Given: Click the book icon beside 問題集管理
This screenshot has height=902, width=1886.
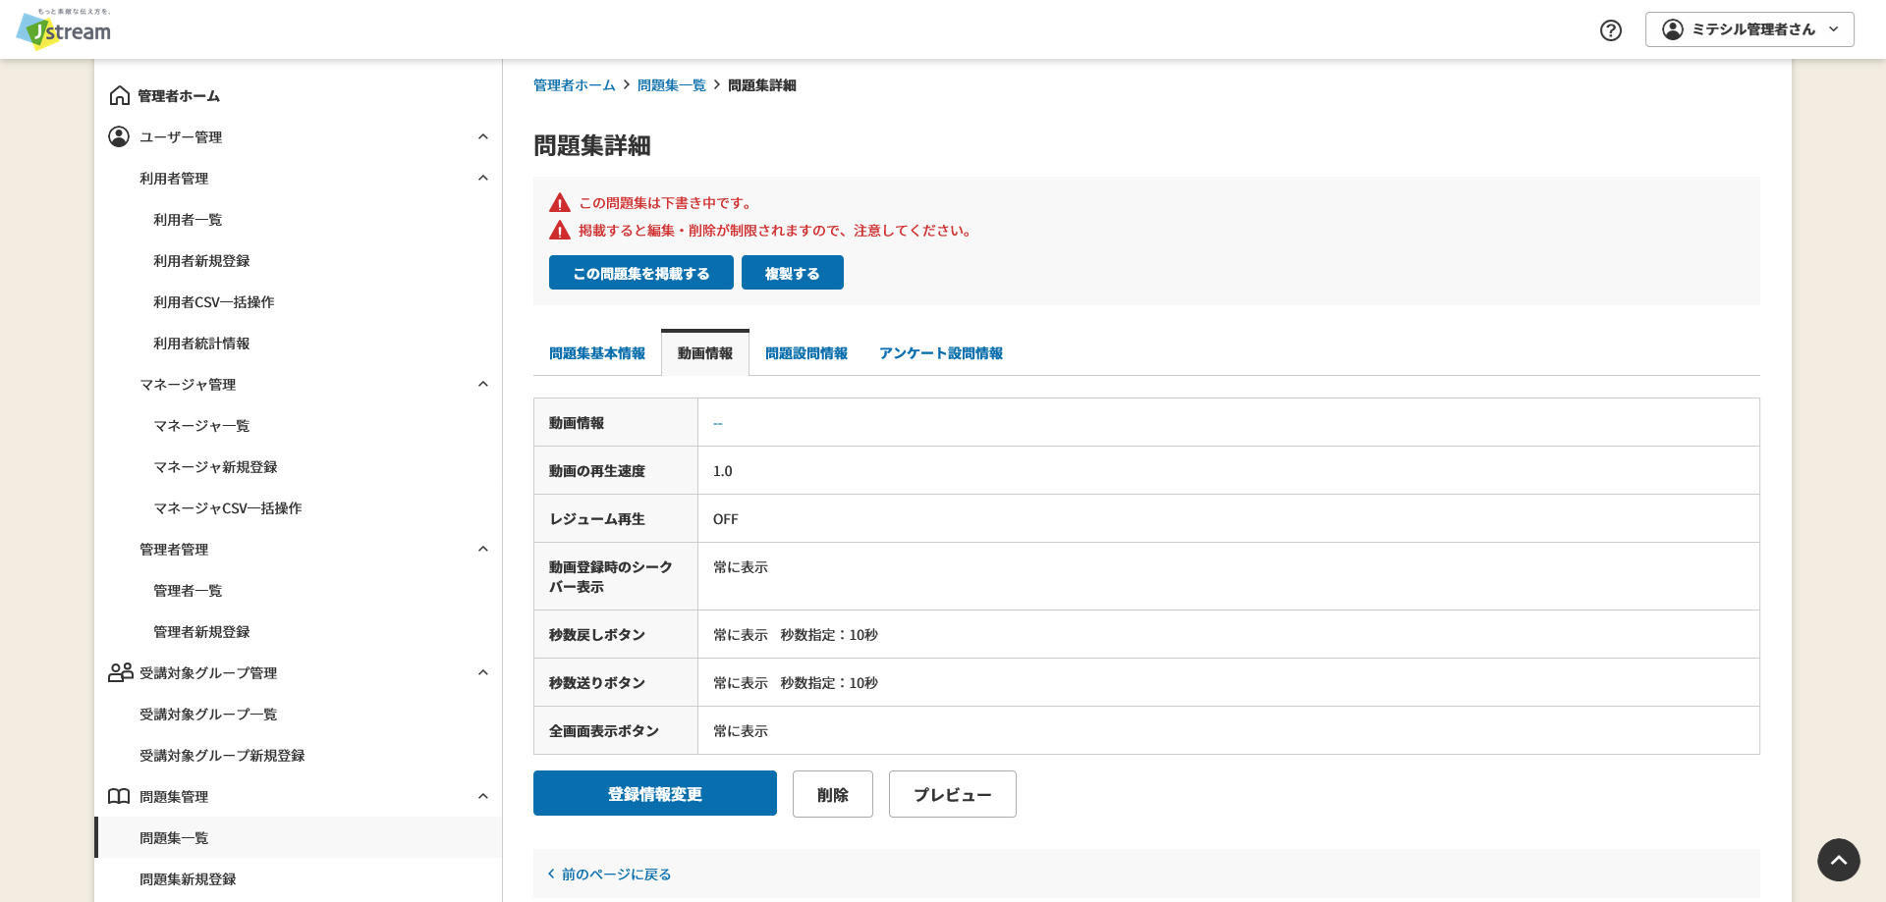Looking at the screenshot, I should (119, 796).
